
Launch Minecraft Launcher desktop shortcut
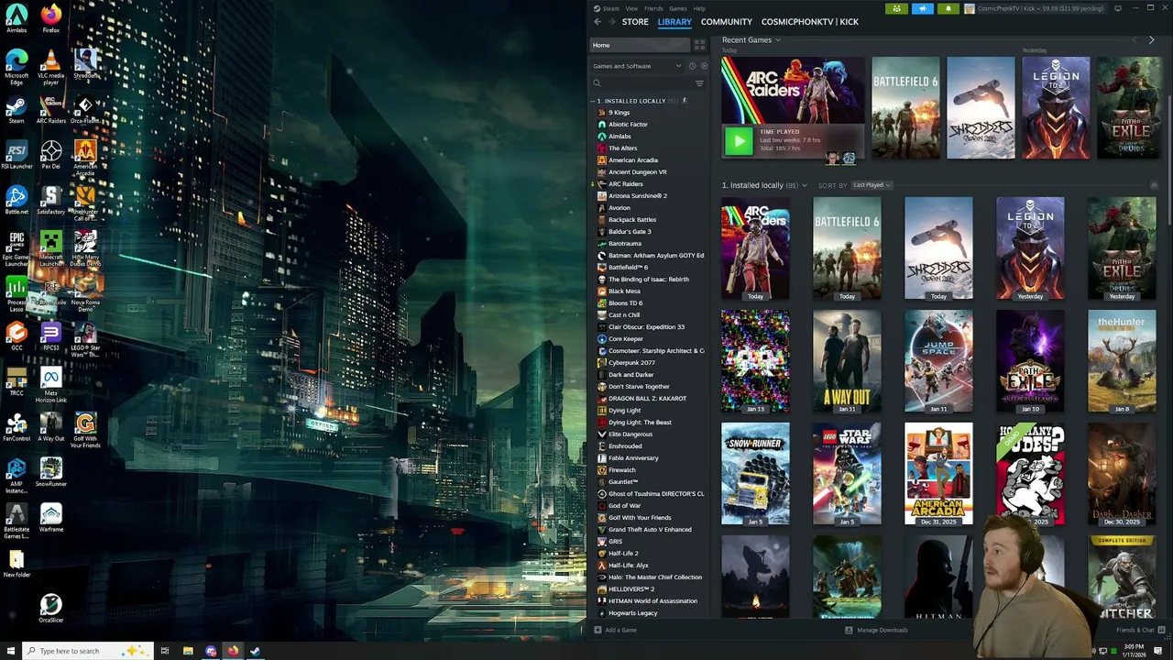[51, 247]
